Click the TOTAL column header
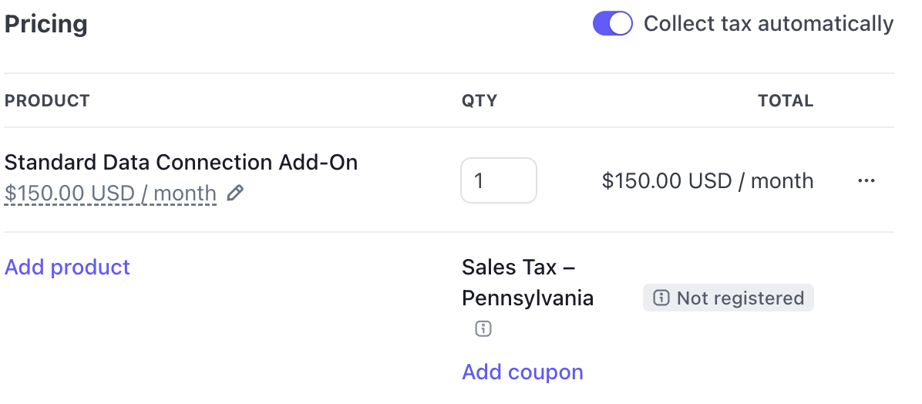 click(x=786, y=100)
